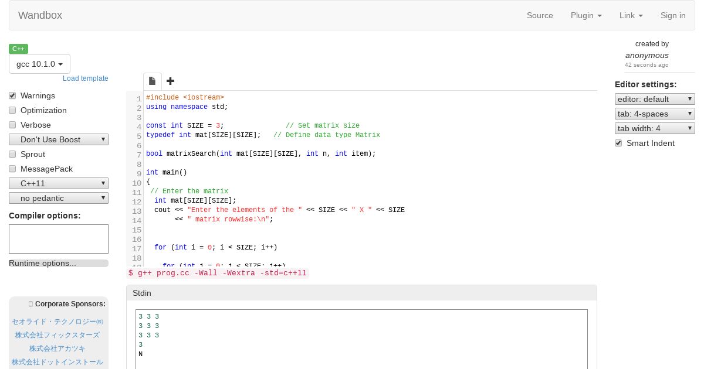Click the stdin line containing 'N'
Viewport: 704px width, 369px height.
pyautogui.click(x=141, y=354)
